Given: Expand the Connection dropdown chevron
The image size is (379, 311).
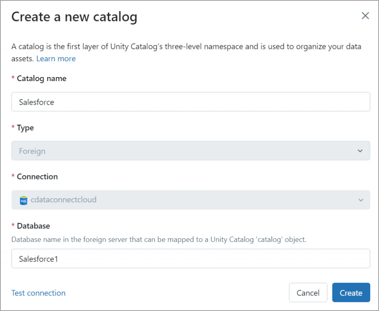Looking at the screenshot, I should [x=360, y=200].
